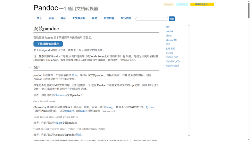Go to the 演示 nav item
This screenshot has width=250, height=141.
[x=63, y=18]
